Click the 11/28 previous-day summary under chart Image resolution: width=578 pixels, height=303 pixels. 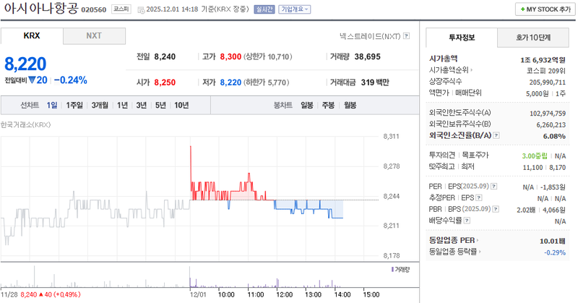40,294
